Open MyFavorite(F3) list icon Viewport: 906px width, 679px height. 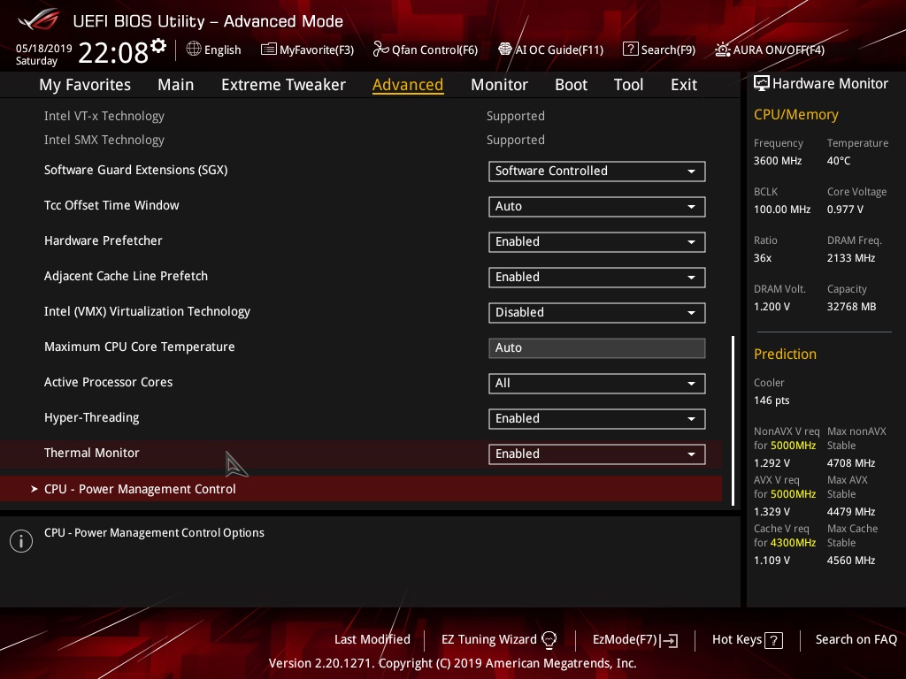pyautogui.click(x=269, y=50)
